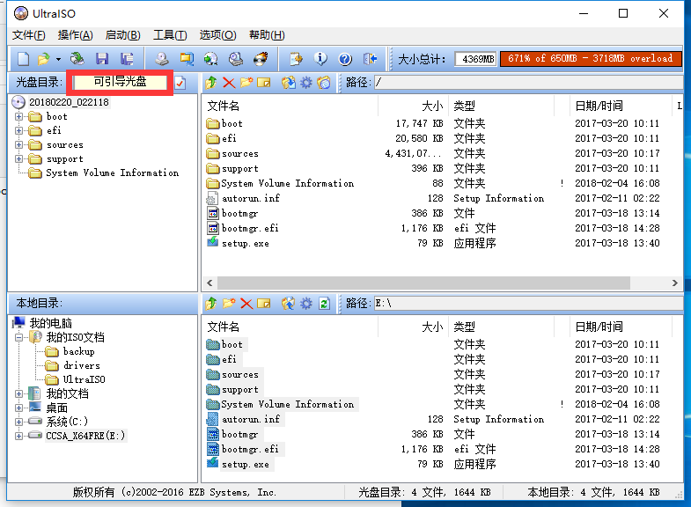Click the Exit door toolbar icon

point(370,59)
